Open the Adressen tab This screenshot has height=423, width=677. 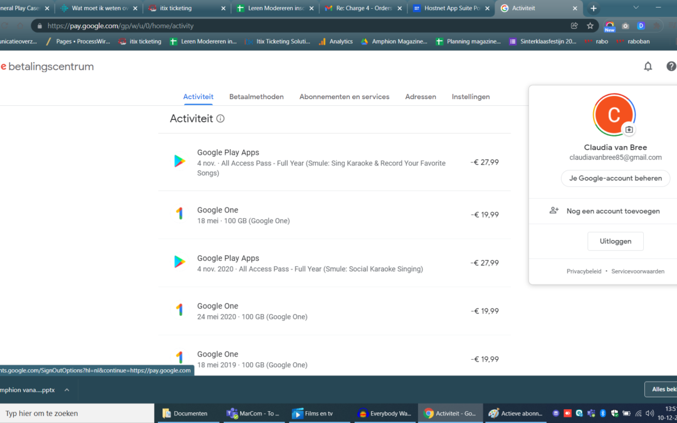421,97
